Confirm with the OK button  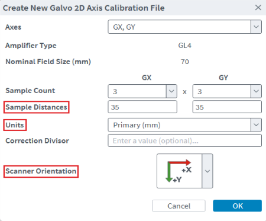coord(237,206)
